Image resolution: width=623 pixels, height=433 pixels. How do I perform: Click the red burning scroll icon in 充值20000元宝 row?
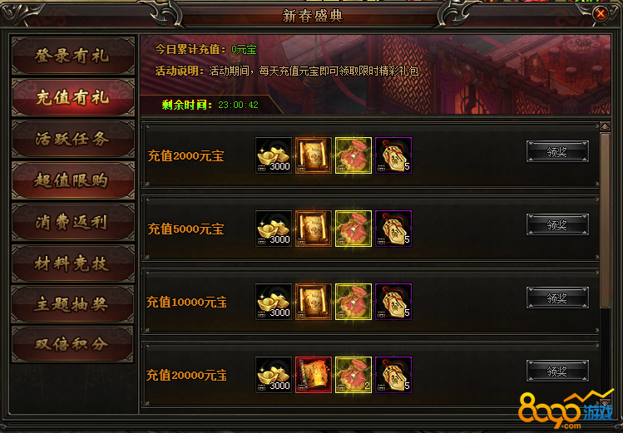[x=313, y=375]
